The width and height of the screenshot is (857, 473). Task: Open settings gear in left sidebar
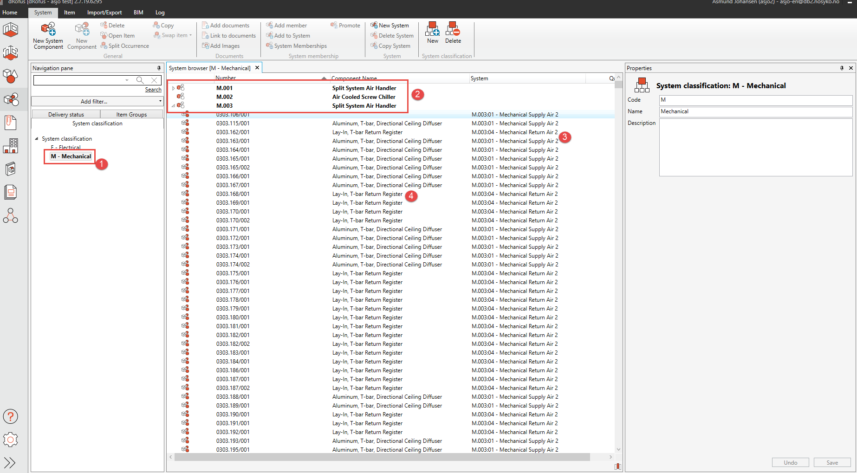(10, 440)
